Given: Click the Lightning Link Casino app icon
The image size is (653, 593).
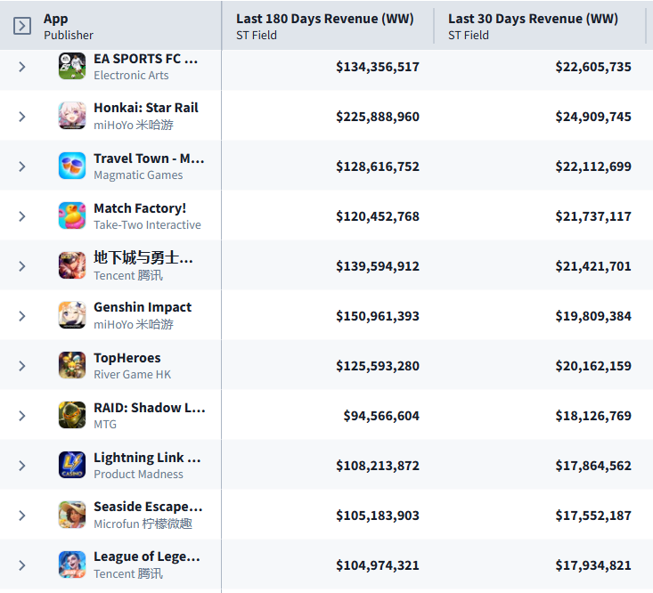Looking at the screenshot, I should coord(72,466).
